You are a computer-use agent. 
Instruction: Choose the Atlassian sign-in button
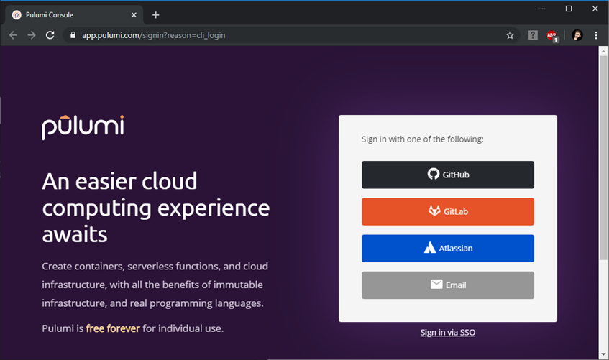pos(447,248)
